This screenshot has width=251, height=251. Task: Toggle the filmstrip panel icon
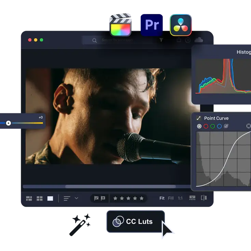192,198
